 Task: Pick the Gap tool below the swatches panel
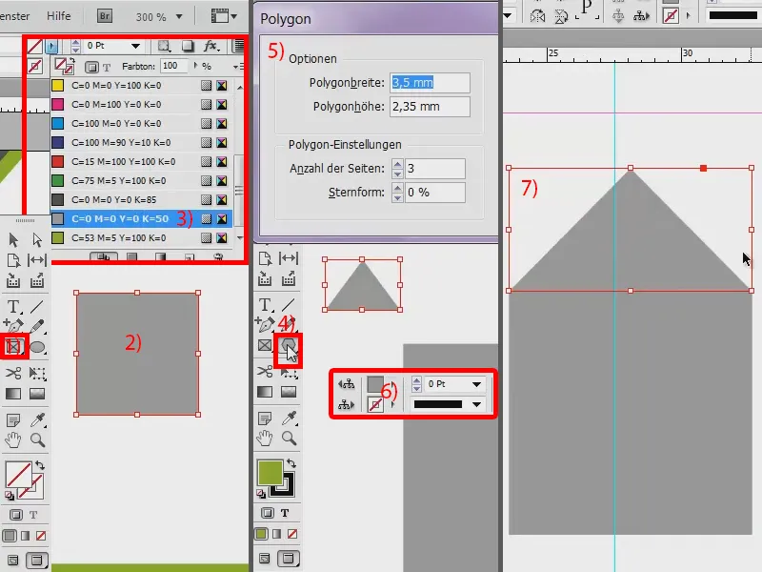point(37,260)
